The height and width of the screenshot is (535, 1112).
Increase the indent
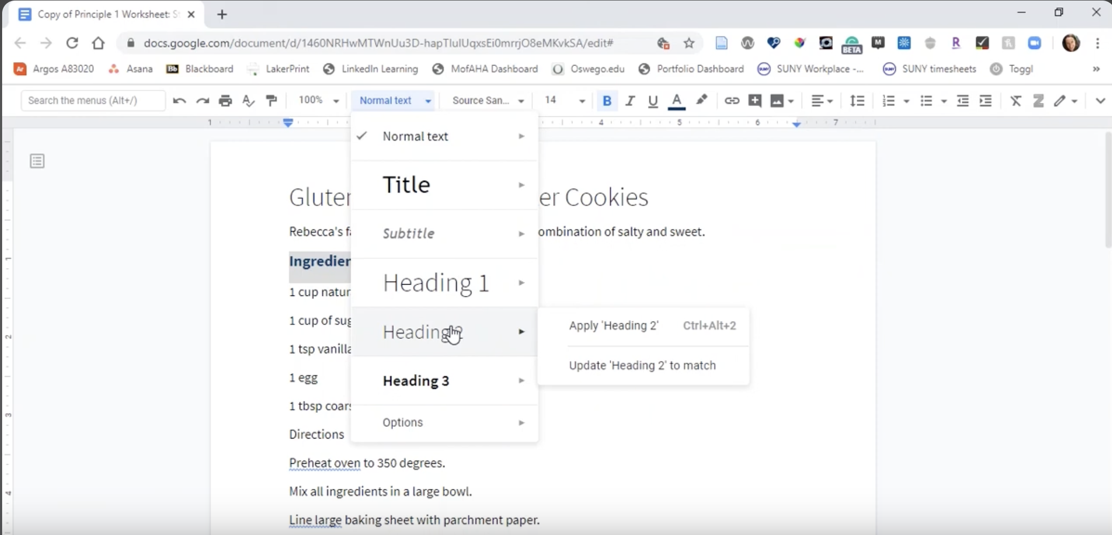[x=985, y=101]
